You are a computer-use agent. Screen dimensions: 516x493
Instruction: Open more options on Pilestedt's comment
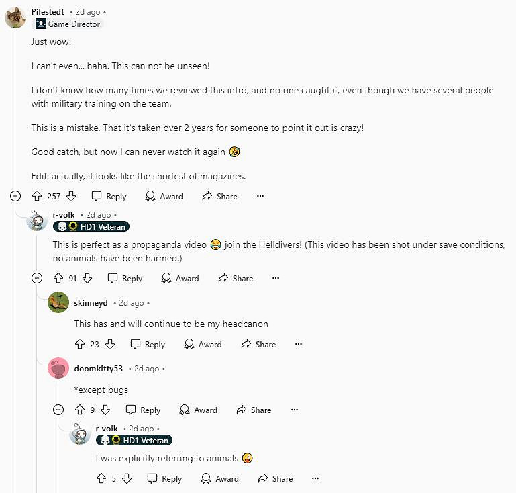point(260,197)
